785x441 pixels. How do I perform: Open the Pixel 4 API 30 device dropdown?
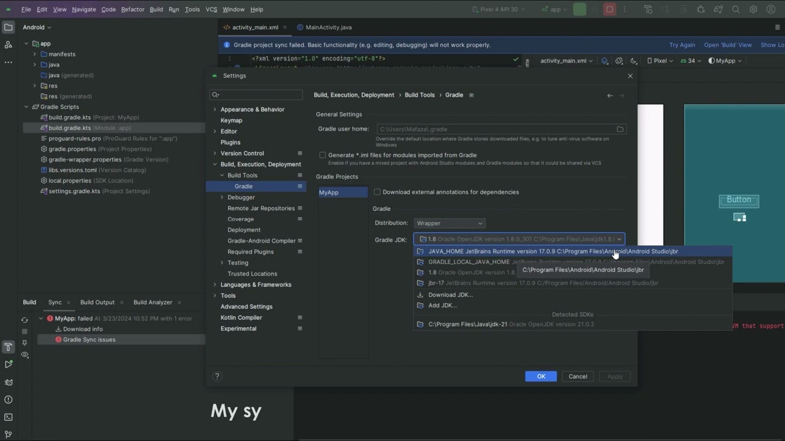pyautogui.click(x=499, y=9)
